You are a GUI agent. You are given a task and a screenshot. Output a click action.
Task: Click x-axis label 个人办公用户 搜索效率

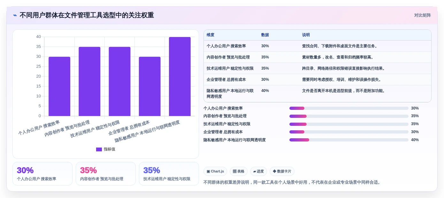(x=39, y=128)
